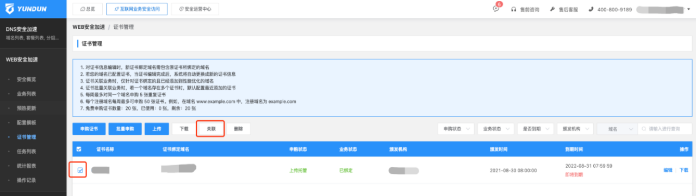Go to 业务列表 in sidebar

(x=26, y=94)
